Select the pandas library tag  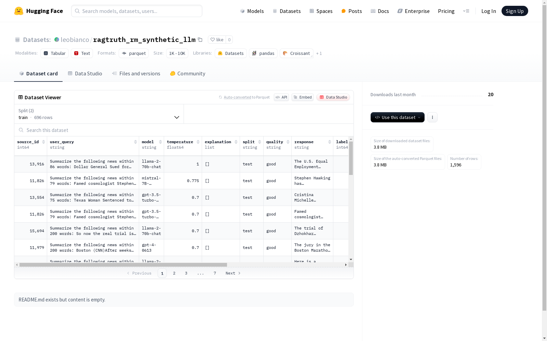[263, 53]
